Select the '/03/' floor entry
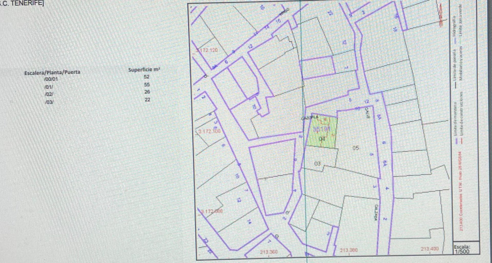 [49, 102]
